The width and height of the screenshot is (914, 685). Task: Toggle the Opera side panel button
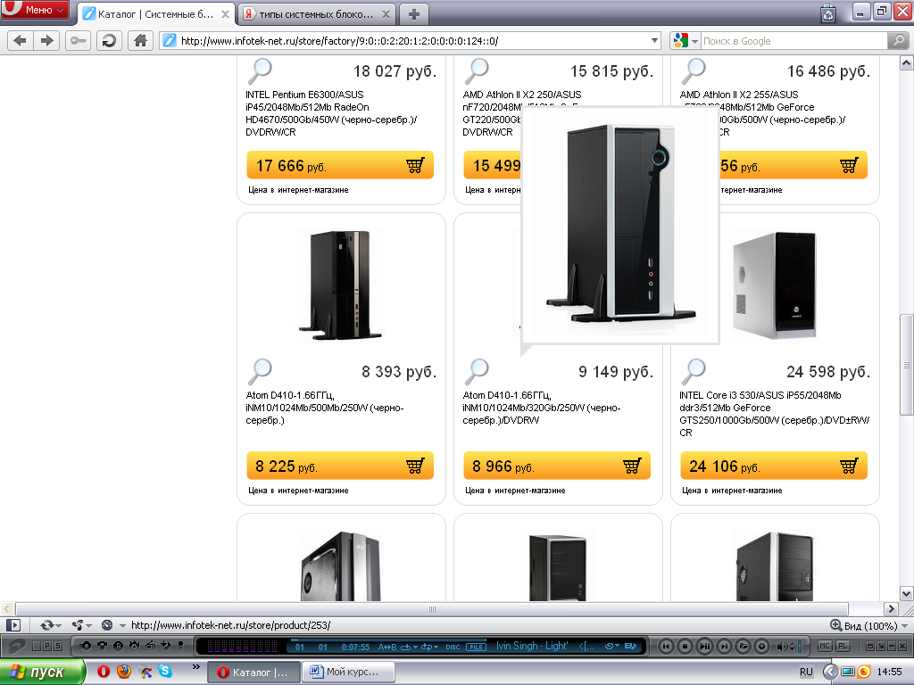(13, 625)
